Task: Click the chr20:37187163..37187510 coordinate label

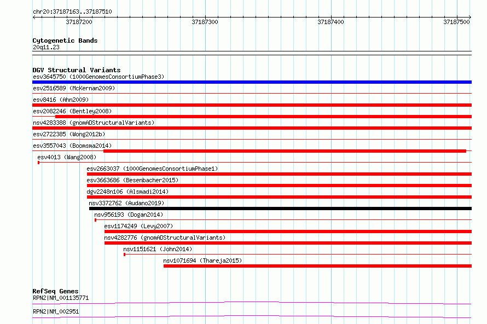Action: click(72, 12)
